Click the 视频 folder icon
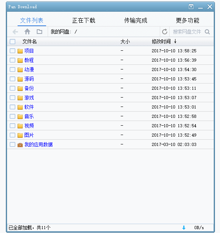This screenshot has width=220, height=233. click(x=20, y=126)
